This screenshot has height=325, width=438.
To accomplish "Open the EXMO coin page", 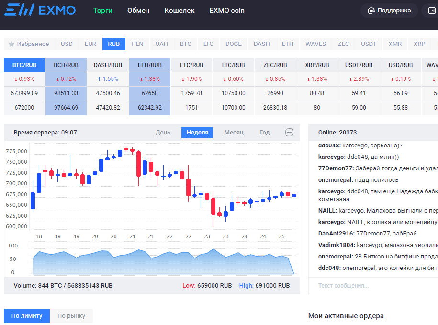I will 227,11.
